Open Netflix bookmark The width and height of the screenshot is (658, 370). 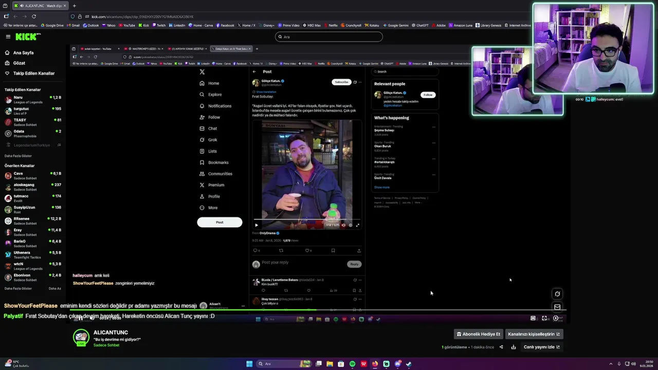[x=331, y=25]
